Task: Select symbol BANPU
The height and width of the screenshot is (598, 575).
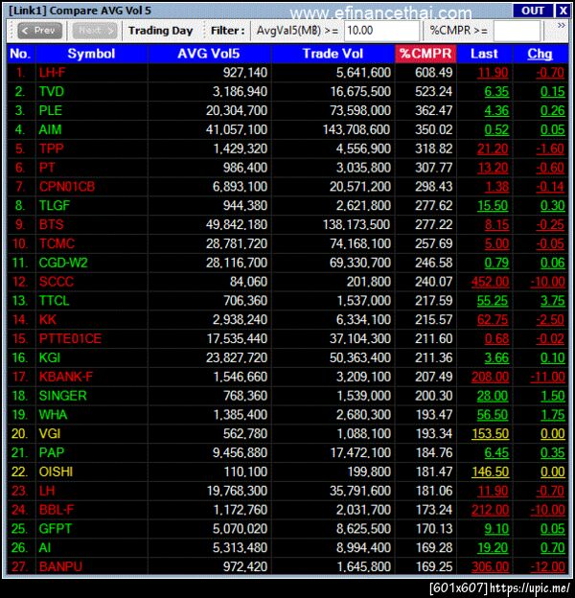Action: tap(60, 566)
